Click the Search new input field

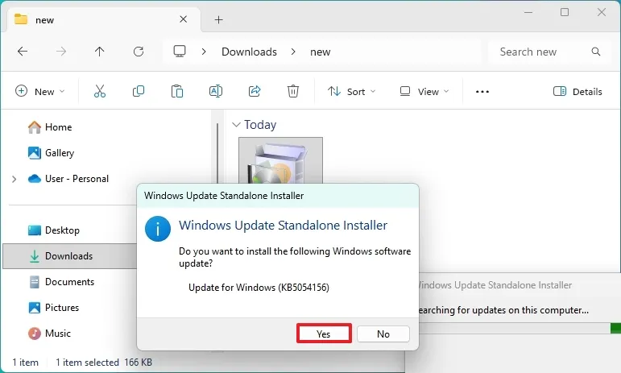coord(540,52)
